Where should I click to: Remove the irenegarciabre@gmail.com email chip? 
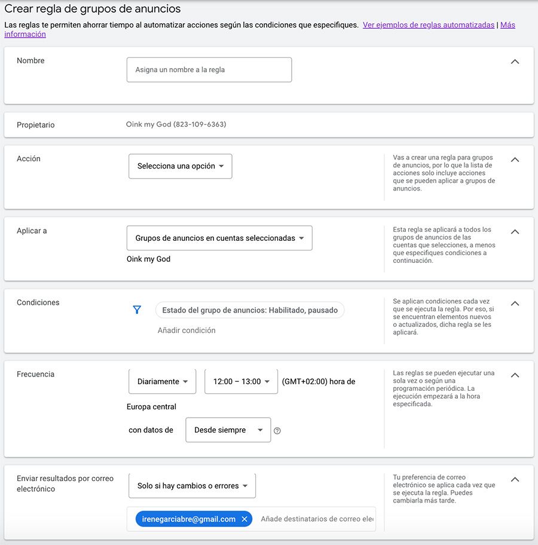[x=244, y=519]
